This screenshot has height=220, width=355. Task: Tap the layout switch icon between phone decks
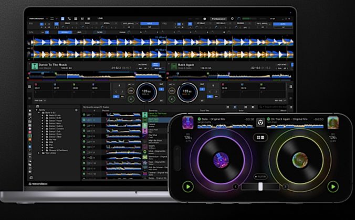259,137
